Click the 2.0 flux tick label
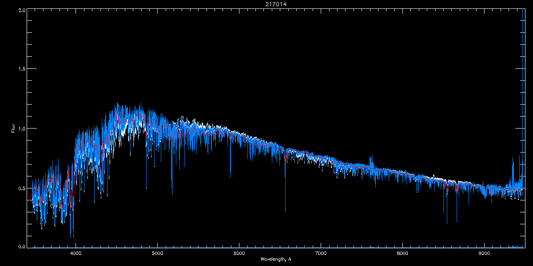Viewport: 533px width, 266px height. coord(21,10)
